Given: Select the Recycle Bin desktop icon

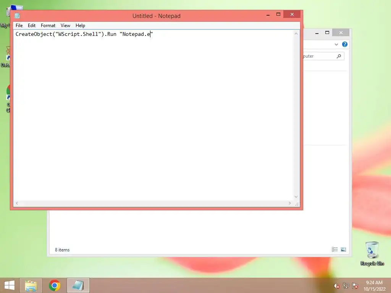Looking at the screenshot, I should point(372,253).
